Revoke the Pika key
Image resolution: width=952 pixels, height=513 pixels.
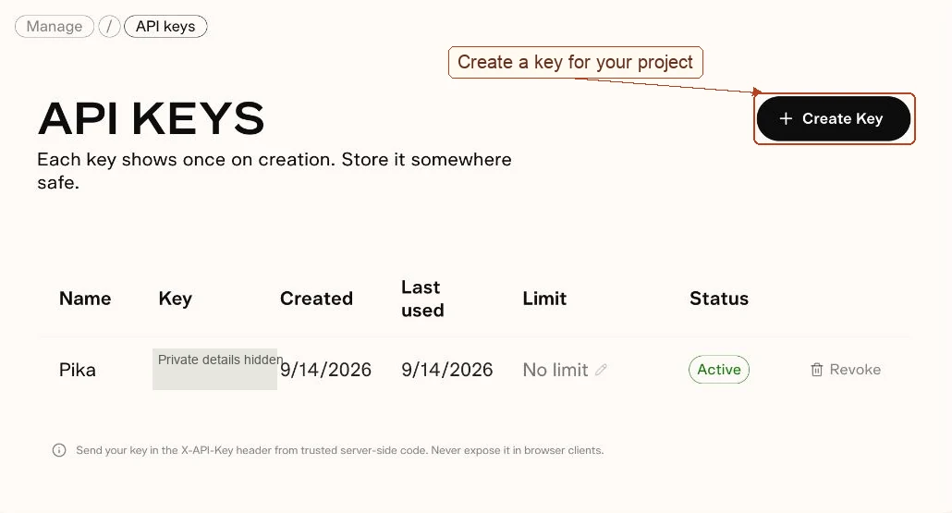tap(846, 369)
